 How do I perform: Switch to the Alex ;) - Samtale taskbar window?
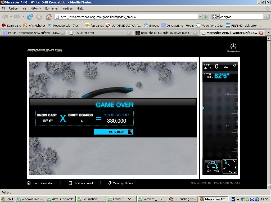coord(61,199)
